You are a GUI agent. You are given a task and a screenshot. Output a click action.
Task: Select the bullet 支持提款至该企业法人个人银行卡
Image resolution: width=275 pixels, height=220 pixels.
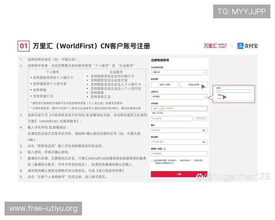[x=116, y=84]
